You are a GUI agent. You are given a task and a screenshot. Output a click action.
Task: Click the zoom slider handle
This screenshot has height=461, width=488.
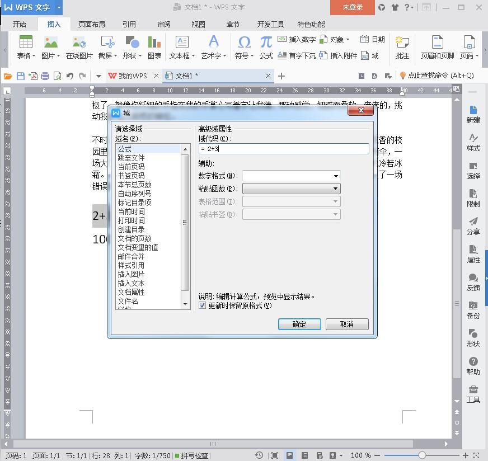[422, 455]
